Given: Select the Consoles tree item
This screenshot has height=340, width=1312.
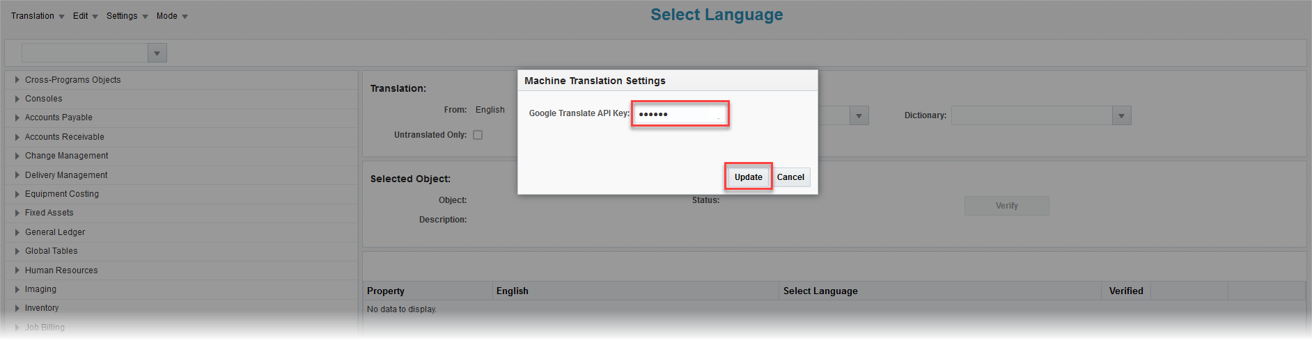Looking at the screenshot, I should [44, 99].
